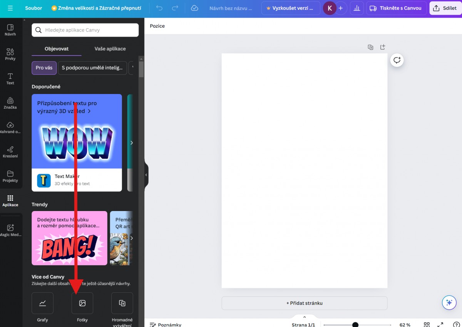Screen dimensions: 462x327
Task: Click Přidat stránku button
Action: [305, 303]
